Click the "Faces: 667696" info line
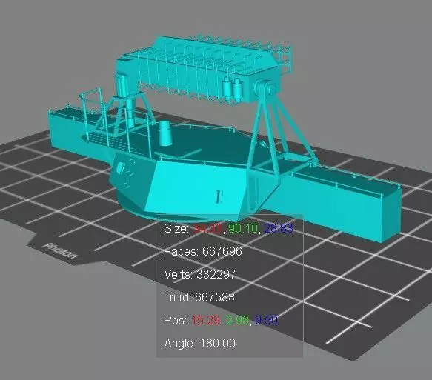Image resolution: width=432 pixels, height=380 pixels. pos(203,251)
